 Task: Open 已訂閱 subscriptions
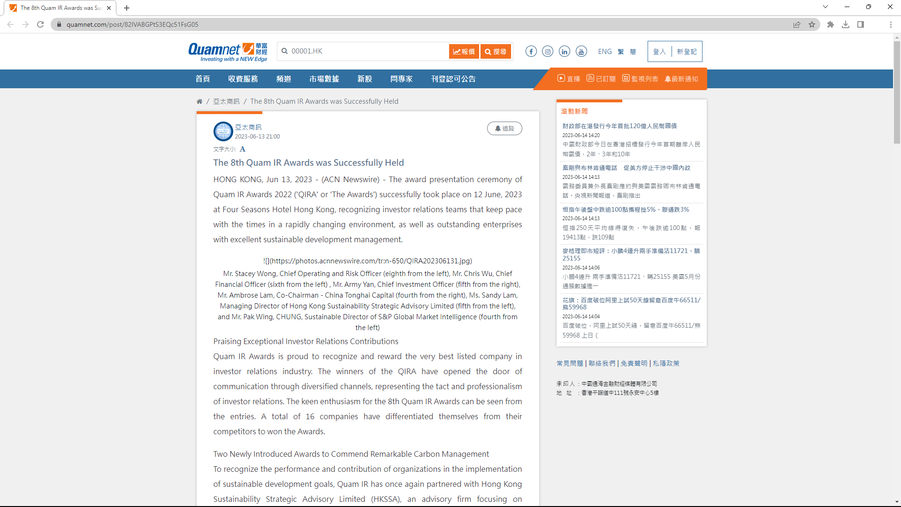[601, 79]
